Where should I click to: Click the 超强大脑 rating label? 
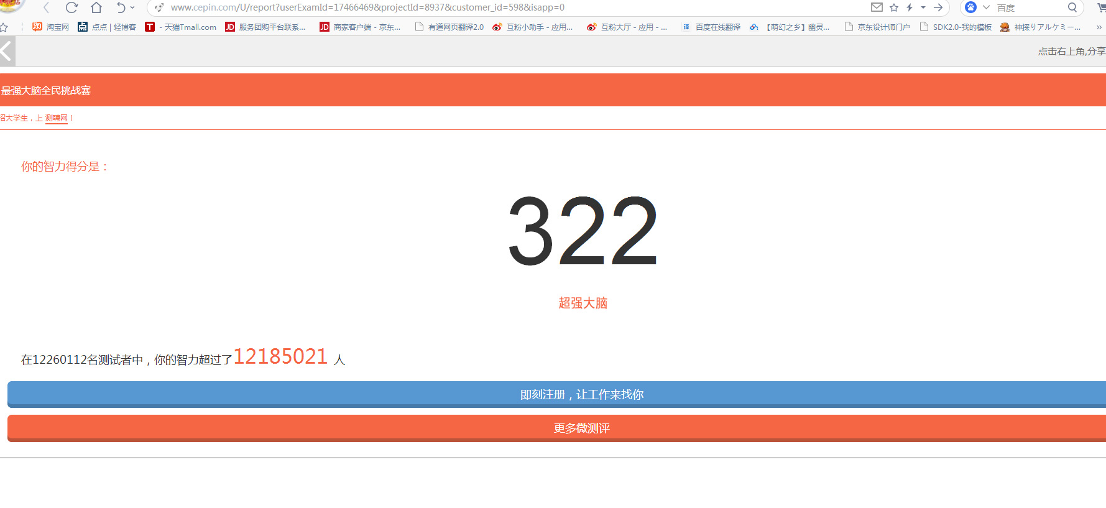point(583,303)
